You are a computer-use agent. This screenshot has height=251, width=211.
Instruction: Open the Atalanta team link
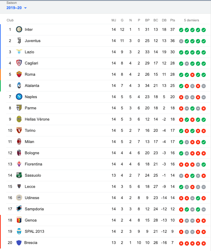pos(32,86)
